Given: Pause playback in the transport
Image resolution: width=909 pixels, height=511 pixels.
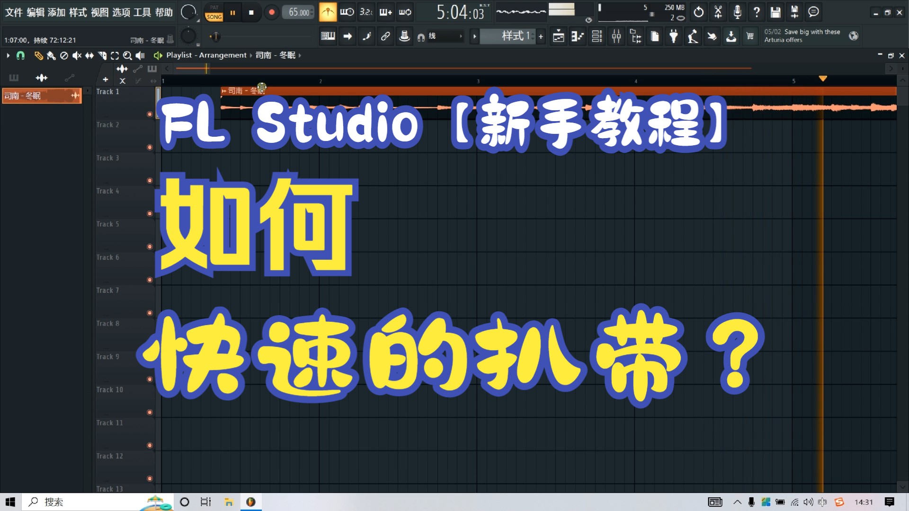Looking at the screenshot, I should [232, 13].
